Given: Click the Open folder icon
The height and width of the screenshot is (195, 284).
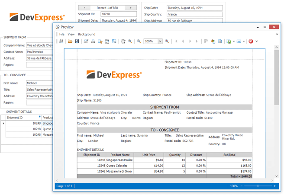Looking at the screenshot, I should [x=70, y=41].
